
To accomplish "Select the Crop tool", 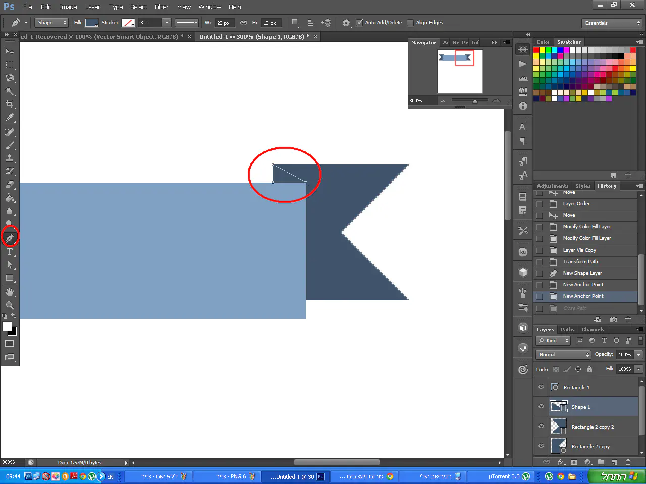I will 10,104.
